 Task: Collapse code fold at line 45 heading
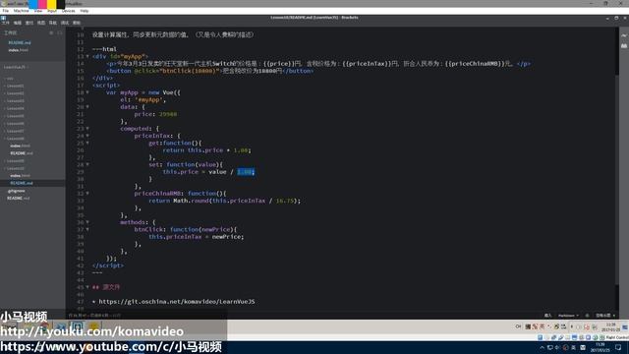[x=87, y=287]
